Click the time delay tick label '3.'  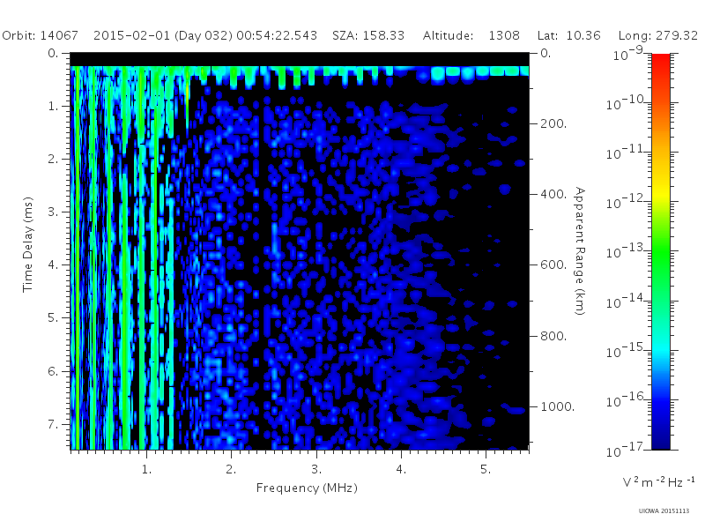point(54,212)
